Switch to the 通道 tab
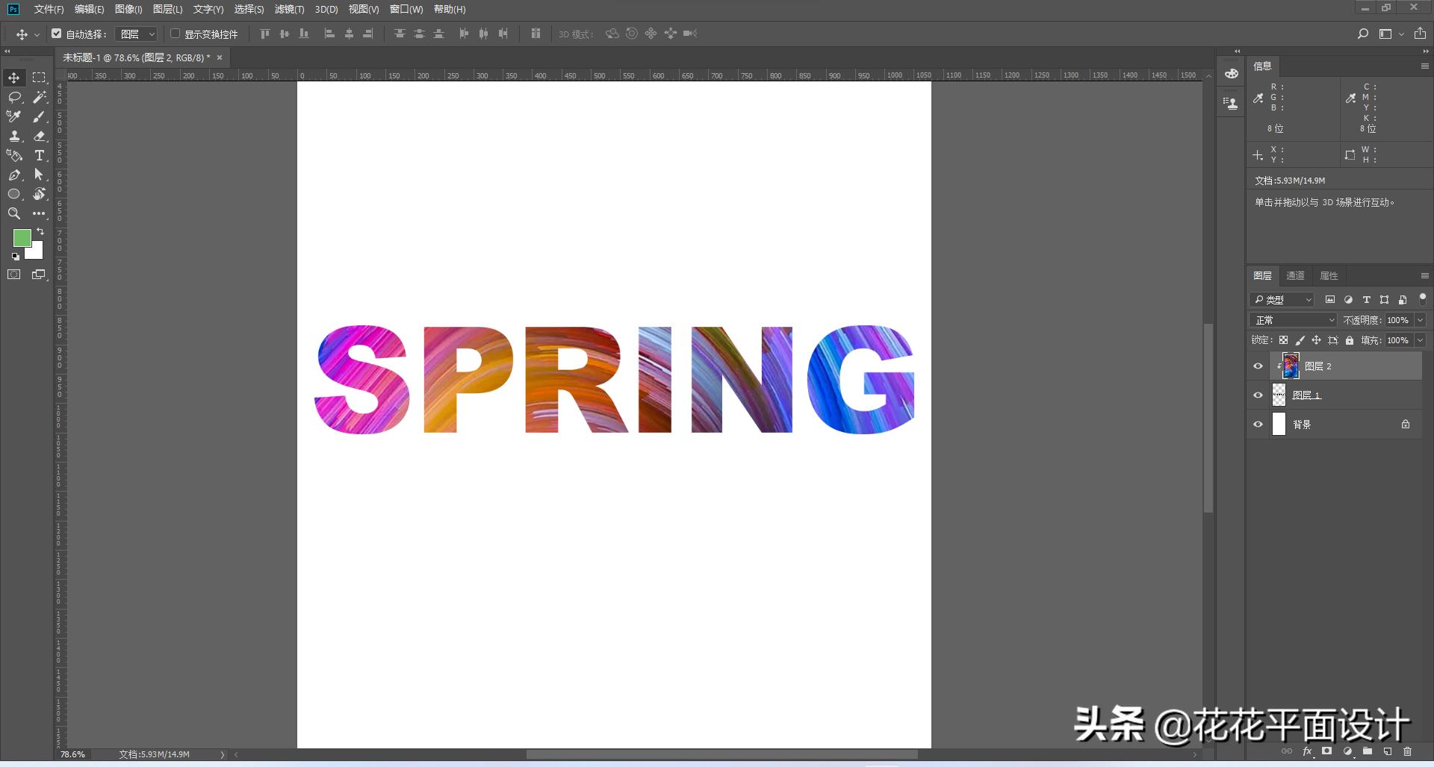The image size is (1434, 767). click(1295, 276)
